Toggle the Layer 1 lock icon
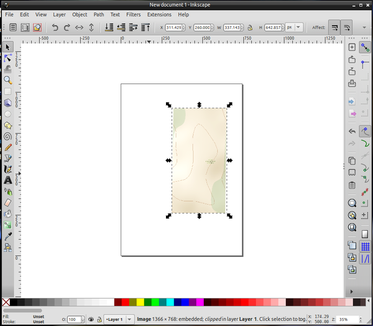Image resolution: width=373 pixels, height=326 pixels. click(x=99, y=319)
